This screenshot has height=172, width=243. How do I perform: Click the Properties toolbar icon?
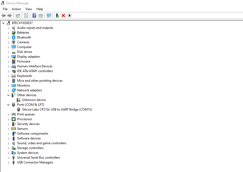coord(26,15)
